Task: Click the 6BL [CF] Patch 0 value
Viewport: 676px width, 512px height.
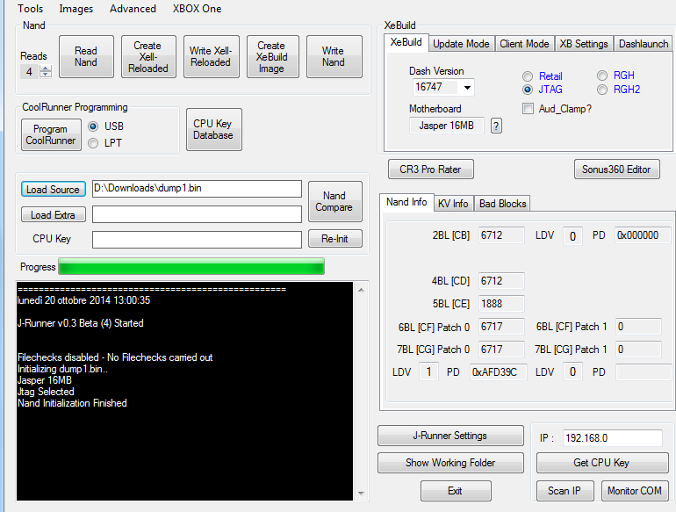Action: [x=501, y=327]
